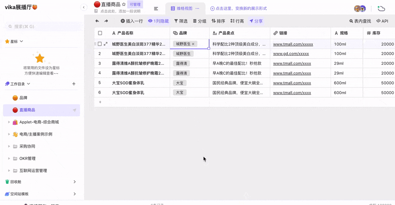Click 插入一行 to insert row

132,21
